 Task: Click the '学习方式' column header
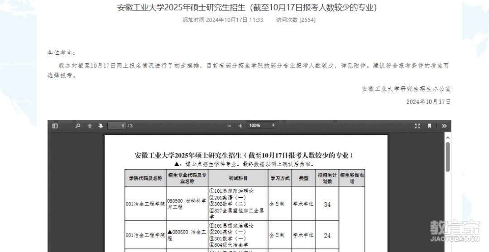pyautogui.click(x=280, y=178)
